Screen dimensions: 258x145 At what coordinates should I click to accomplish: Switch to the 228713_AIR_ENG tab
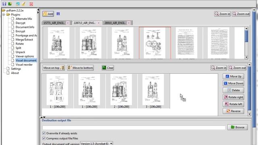click(85, 23)
